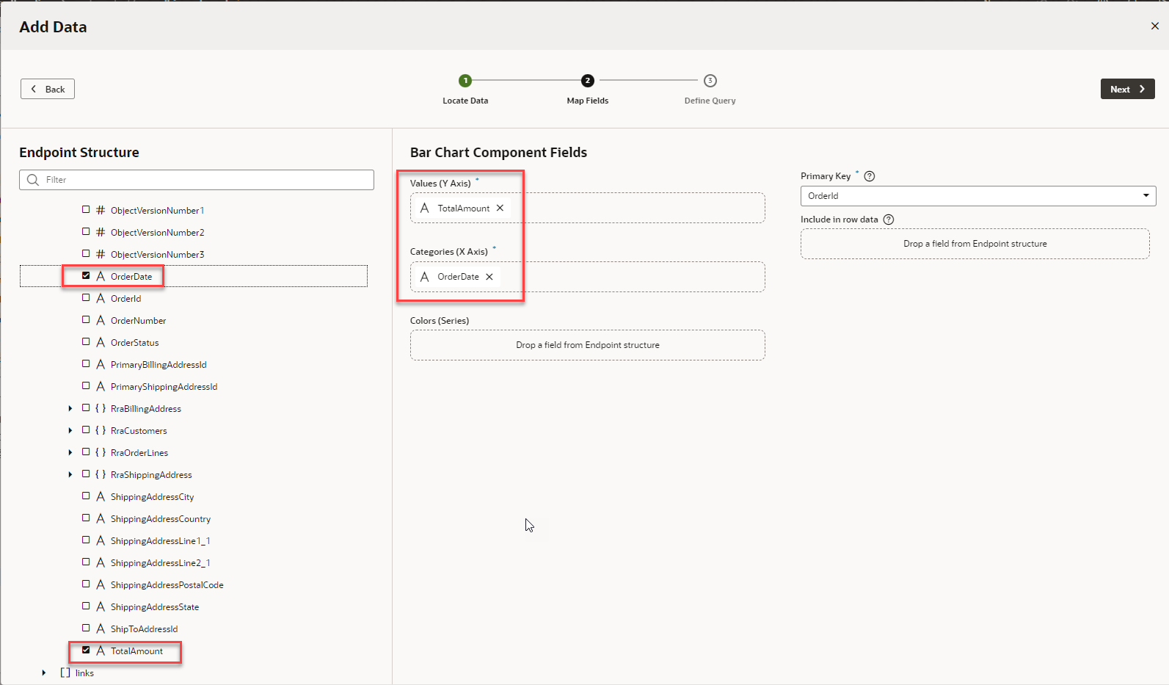
Task: Select the ShippingAddressLine2_1 field label
Action: 160,563
